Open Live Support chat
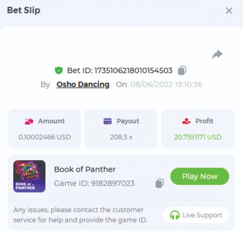Image resolution: width=243 pixels, height=233 pixels. pyautogui.click(x=196, y=215)
